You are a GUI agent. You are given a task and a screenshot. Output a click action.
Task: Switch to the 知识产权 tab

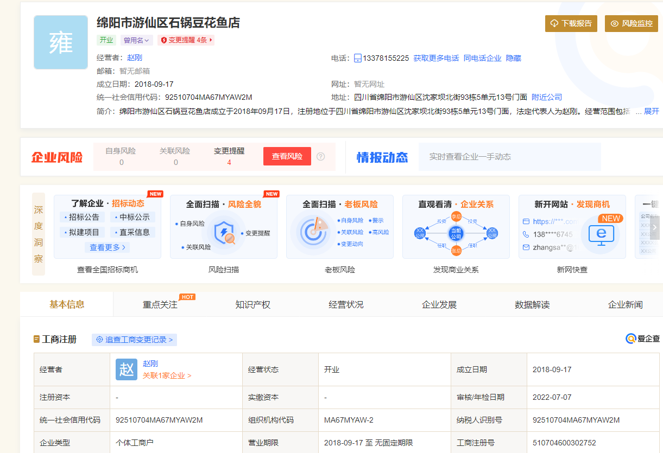click(x=252, y=304)
